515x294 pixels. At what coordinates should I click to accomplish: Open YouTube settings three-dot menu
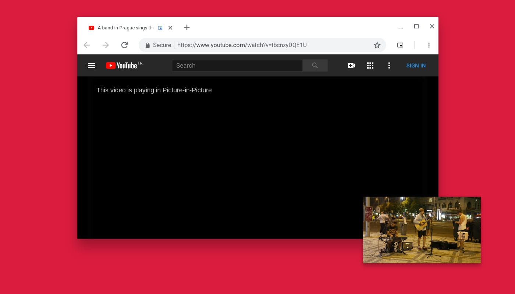[x=389, y=65]
